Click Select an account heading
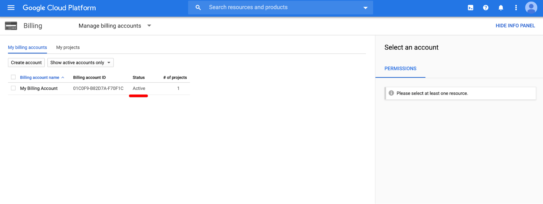 pos(411,47)
